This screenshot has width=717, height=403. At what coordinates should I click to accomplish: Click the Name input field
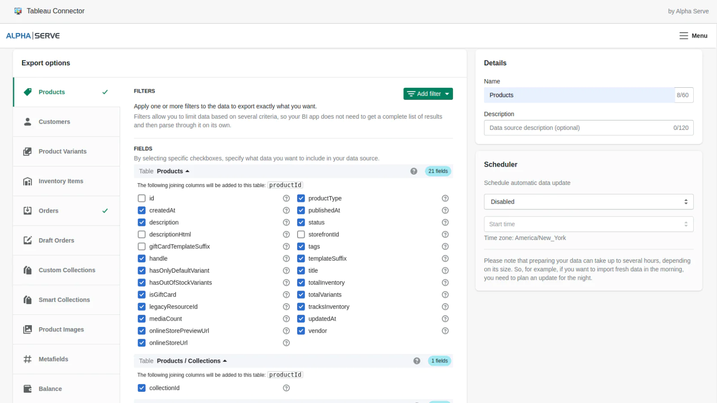(579, 95)
